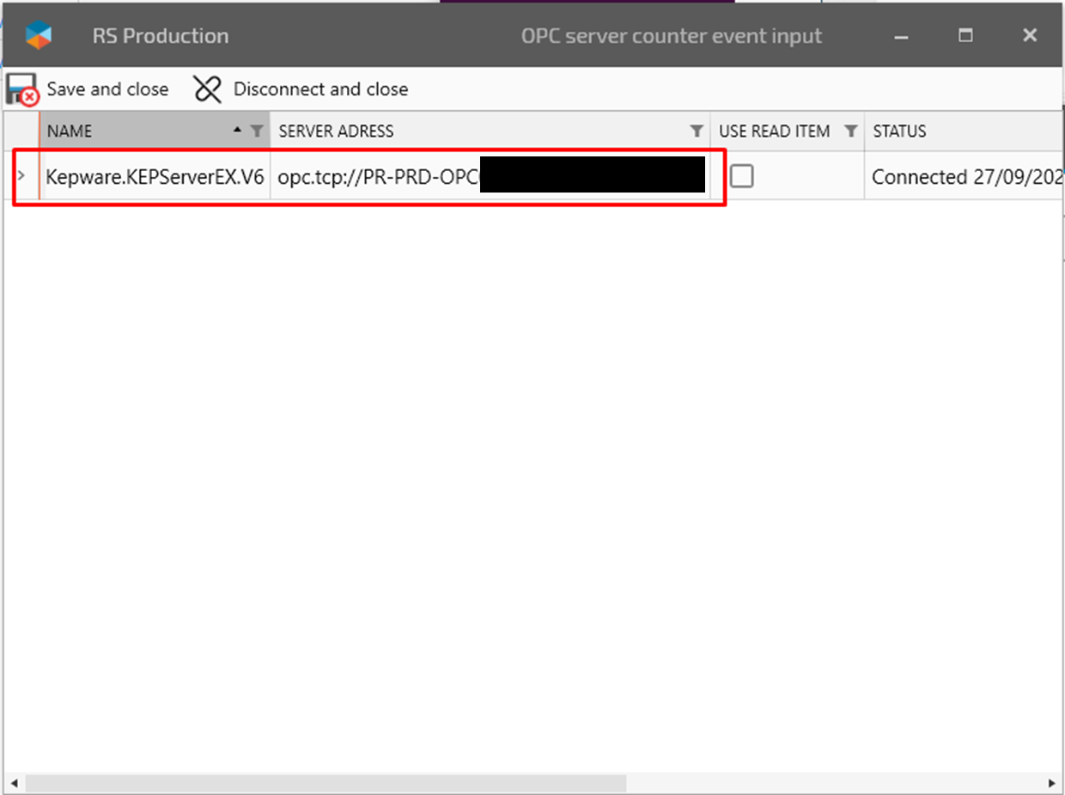Expand the Kepware.KEPServerEX.V6 row
Screen dimensions: 1065x795
click(x=21, y=176)
